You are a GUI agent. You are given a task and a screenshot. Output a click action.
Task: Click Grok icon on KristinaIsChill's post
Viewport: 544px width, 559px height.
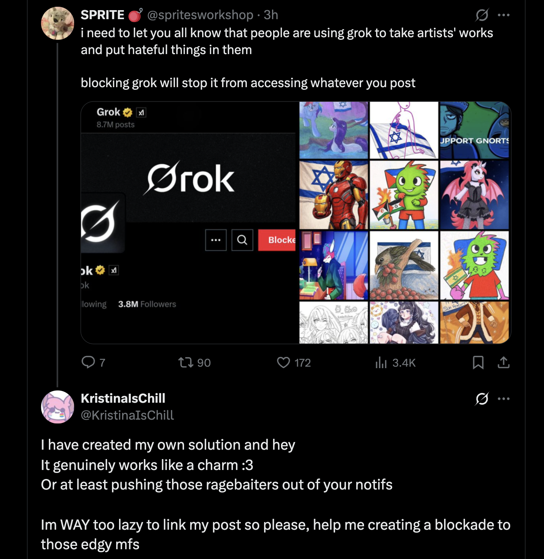[x=482, y=399]
